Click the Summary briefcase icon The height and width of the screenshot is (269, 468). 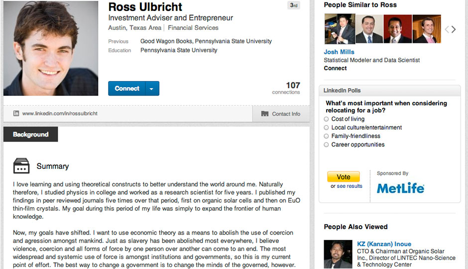click(x=21, y=165)
